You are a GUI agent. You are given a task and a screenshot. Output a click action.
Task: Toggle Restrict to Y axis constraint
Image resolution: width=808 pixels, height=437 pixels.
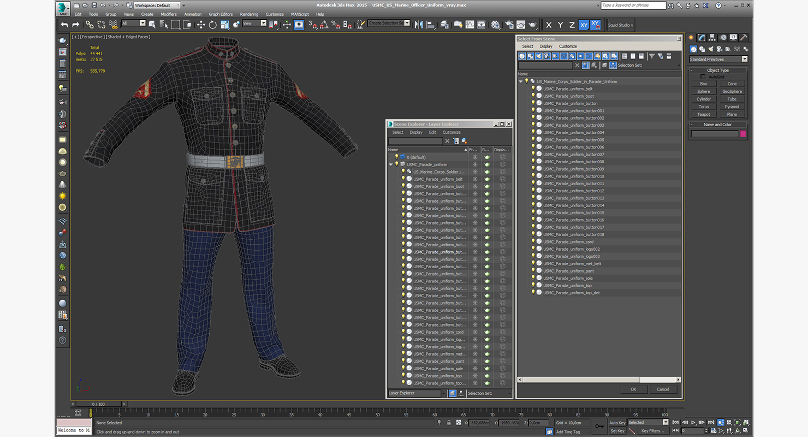pos(560,25)
